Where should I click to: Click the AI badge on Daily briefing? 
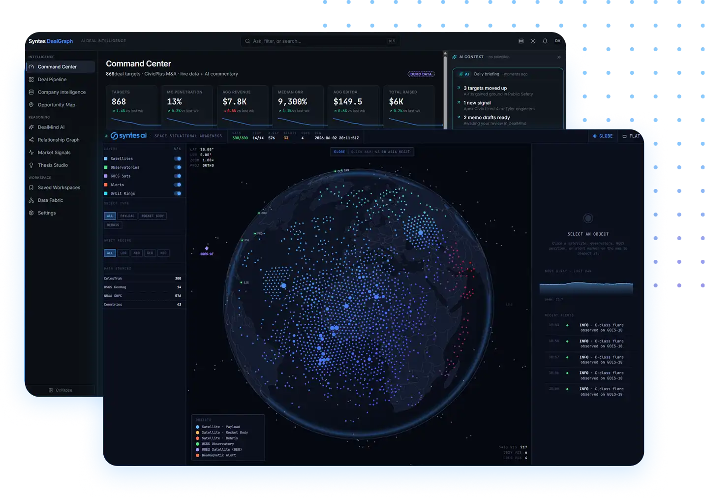pos(464,74)
